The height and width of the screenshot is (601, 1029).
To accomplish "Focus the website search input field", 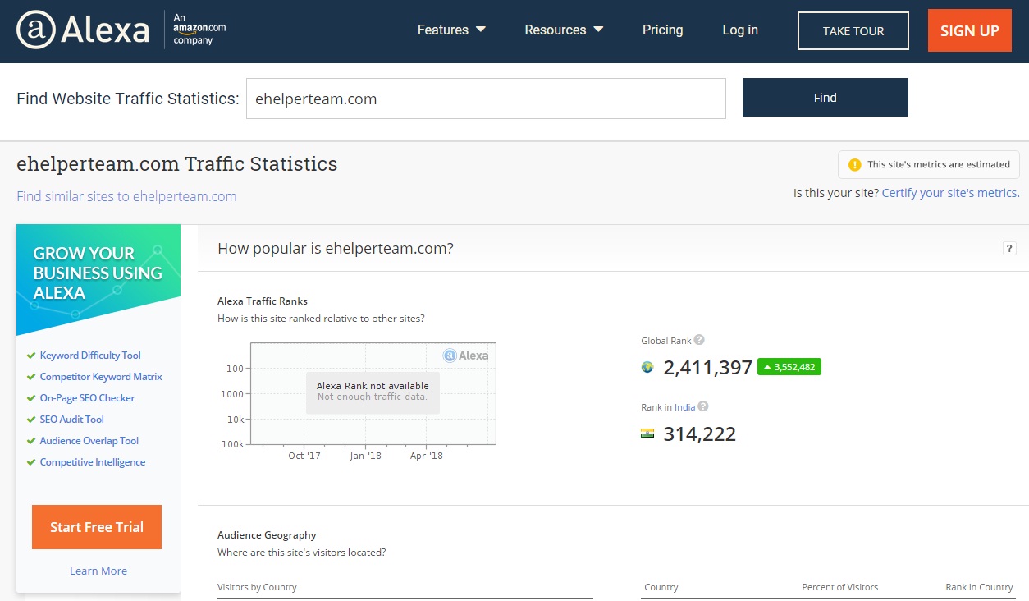I will [x=486, y=99].
